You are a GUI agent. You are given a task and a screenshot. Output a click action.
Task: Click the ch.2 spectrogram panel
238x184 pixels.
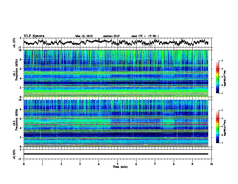(x=116, y=123)
